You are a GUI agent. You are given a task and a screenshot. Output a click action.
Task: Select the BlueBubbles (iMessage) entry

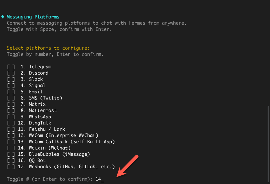point(59,154)
